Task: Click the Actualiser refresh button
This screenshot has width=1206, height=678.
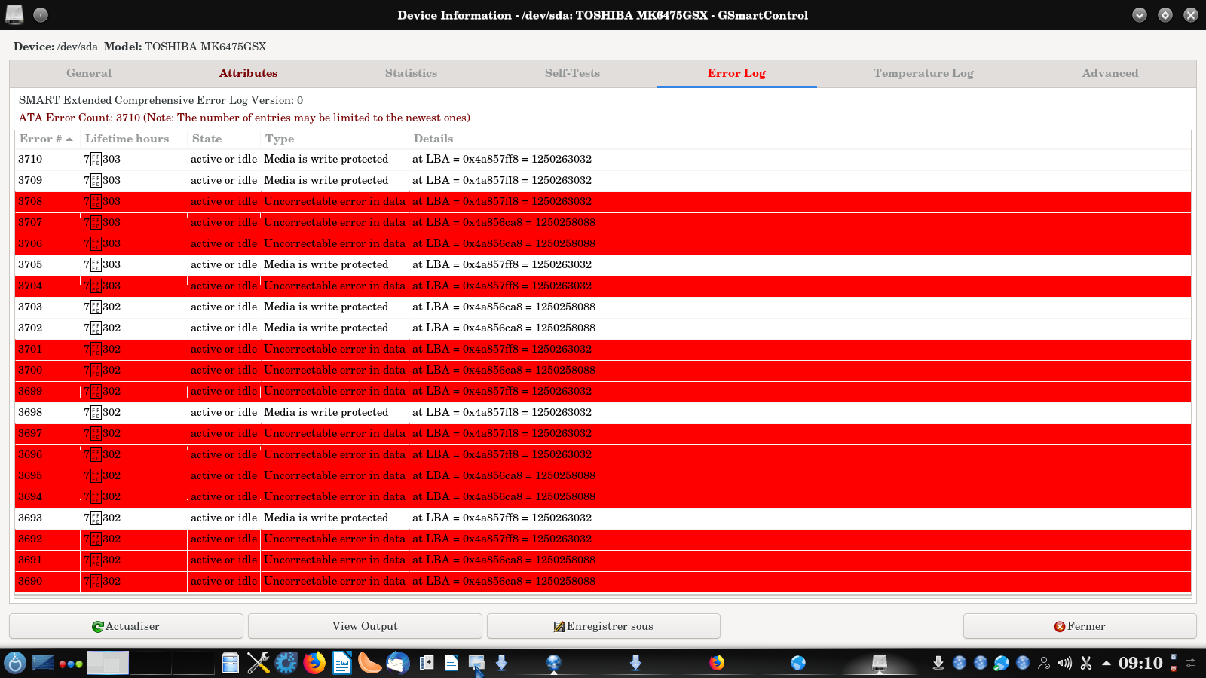Action: (126, 626)
